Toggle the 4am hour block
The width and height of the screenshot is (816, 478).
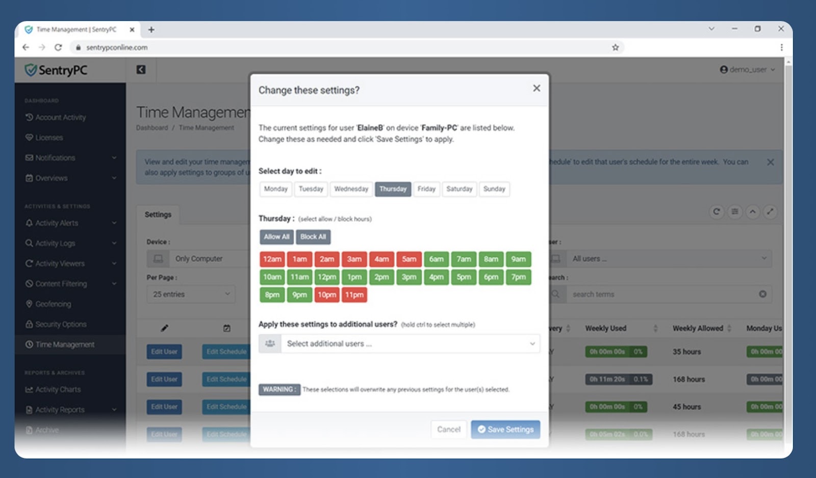pyautogui.click(x=382, y=259)
